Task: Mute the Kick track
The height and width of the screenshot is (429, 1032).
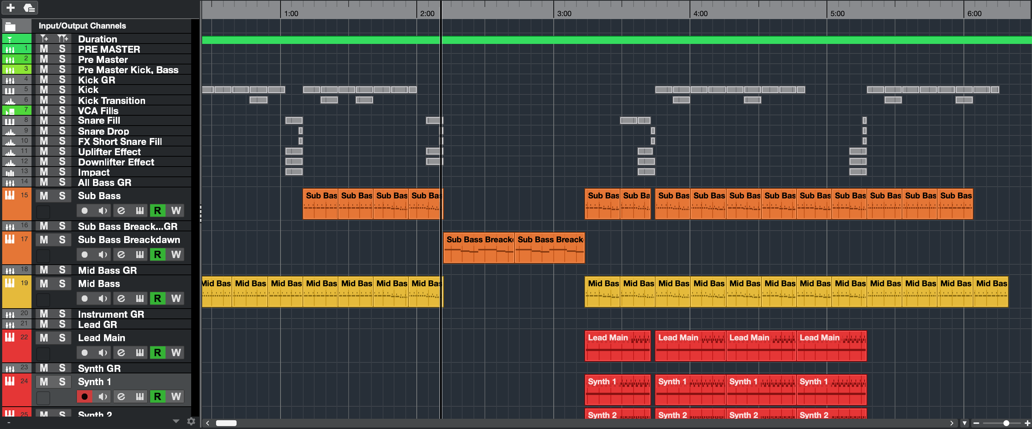Action: coord(44,90)
